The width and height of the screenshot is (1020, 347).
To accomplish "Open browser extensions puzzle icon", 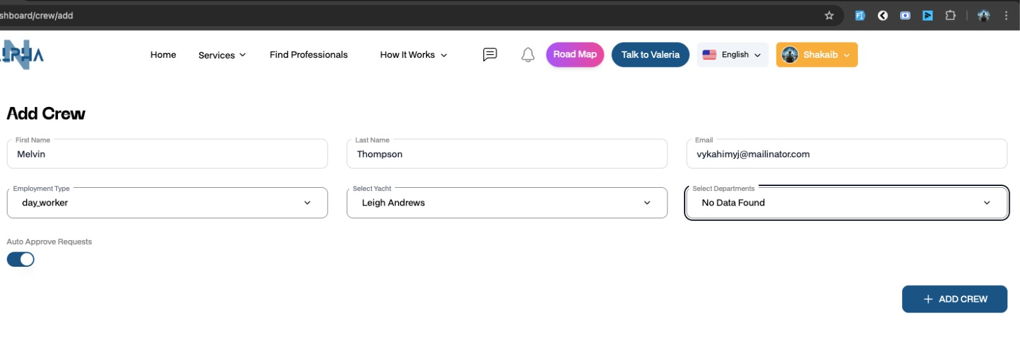I will [950, 15].
